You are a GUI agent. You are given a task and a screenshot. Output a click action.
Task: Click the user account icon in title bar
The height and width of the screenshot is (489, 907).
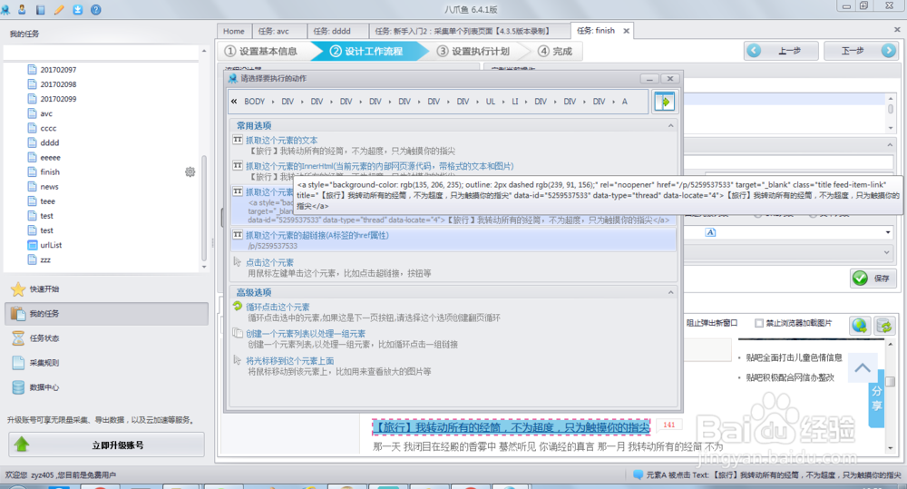coord(22,9)
